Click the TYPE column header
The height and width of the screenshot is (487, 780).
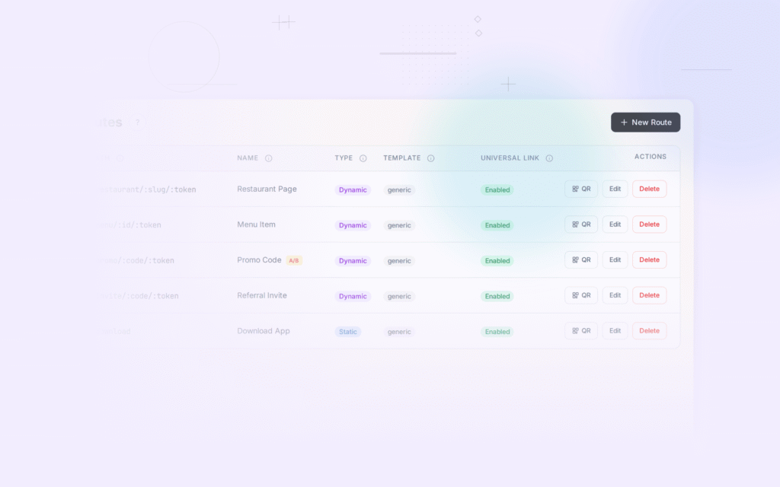tap(344, 158)
